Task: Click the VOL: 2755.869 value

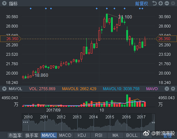Action: click(x=42, y=89)
